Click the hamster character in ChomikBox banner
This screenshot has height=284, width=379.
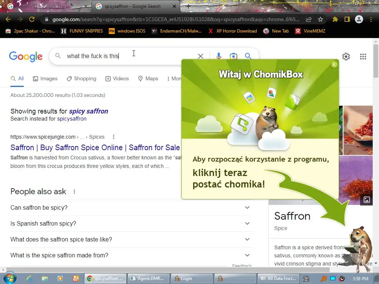coord(268,119)
